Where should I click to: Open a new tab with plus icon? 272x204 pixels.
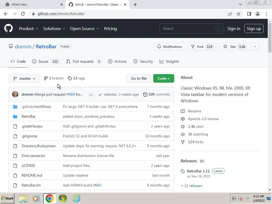click(x=135, y=5)
